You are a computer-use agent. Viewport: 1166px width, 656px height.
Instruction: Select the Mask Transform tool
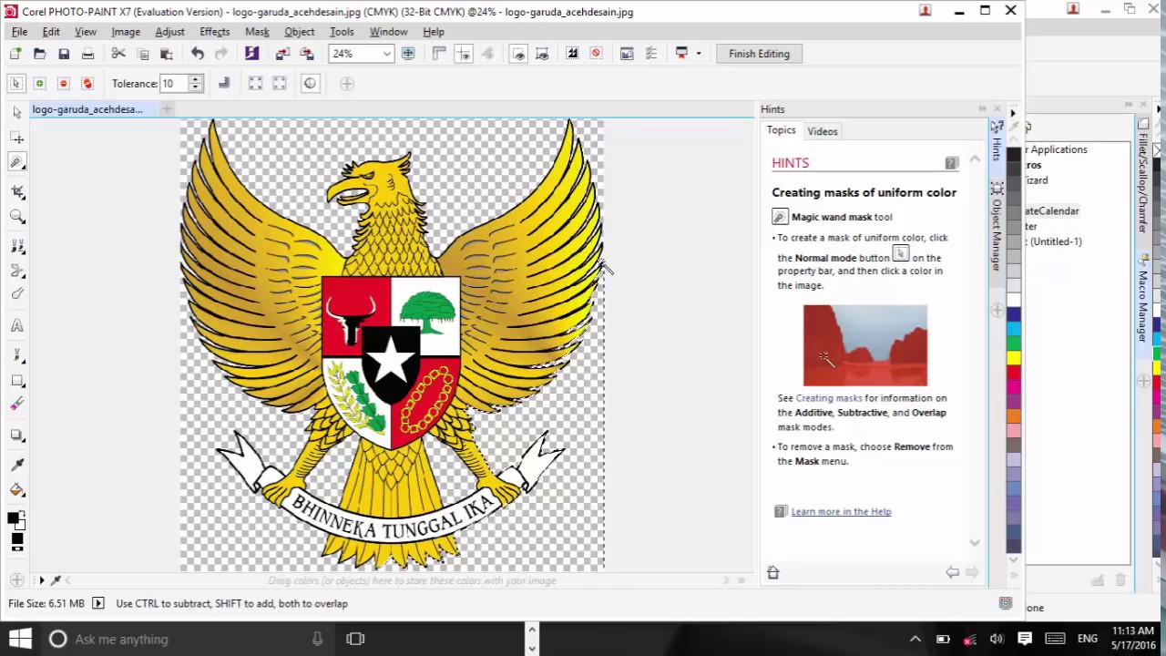(x=16, y=138)
